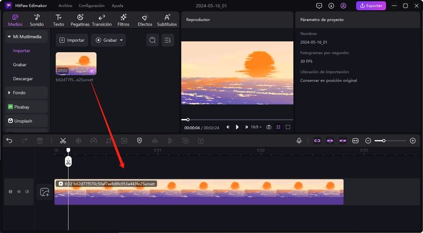Open the 16:9 aspect ratio dropdown
The height and width of the screenshot is (233, 423).
click(256, 127)
